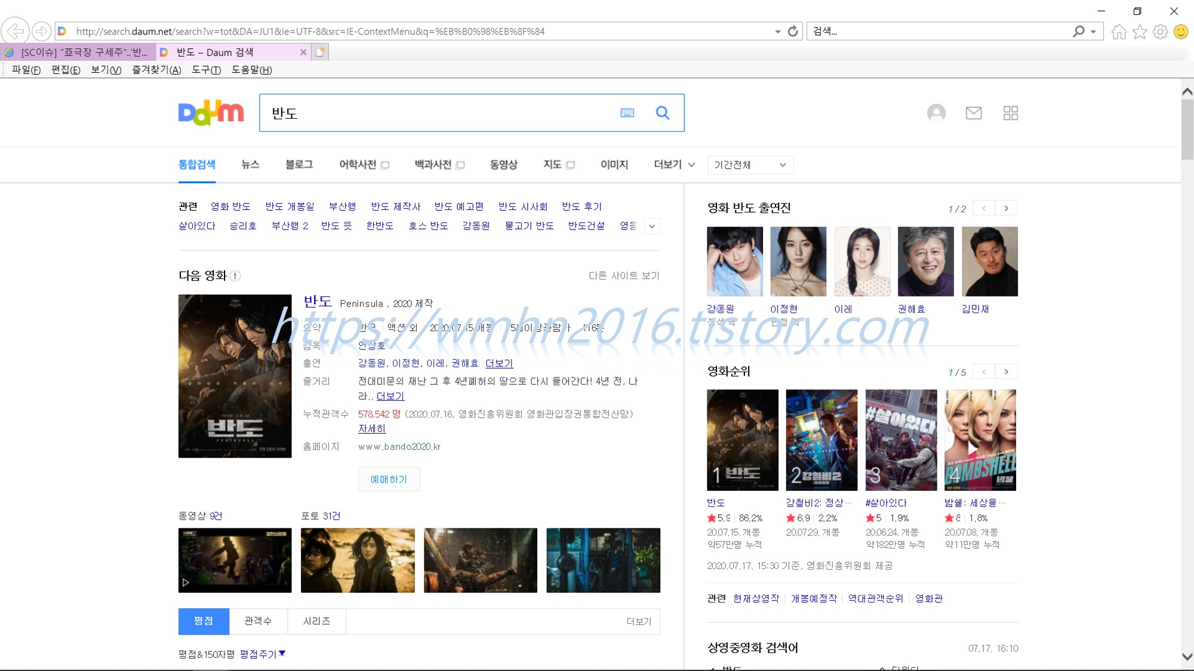The height and width of the screenshot is (671, 1194).
Task: Click the browser search-box magnifier icon
Action: 1078,31
